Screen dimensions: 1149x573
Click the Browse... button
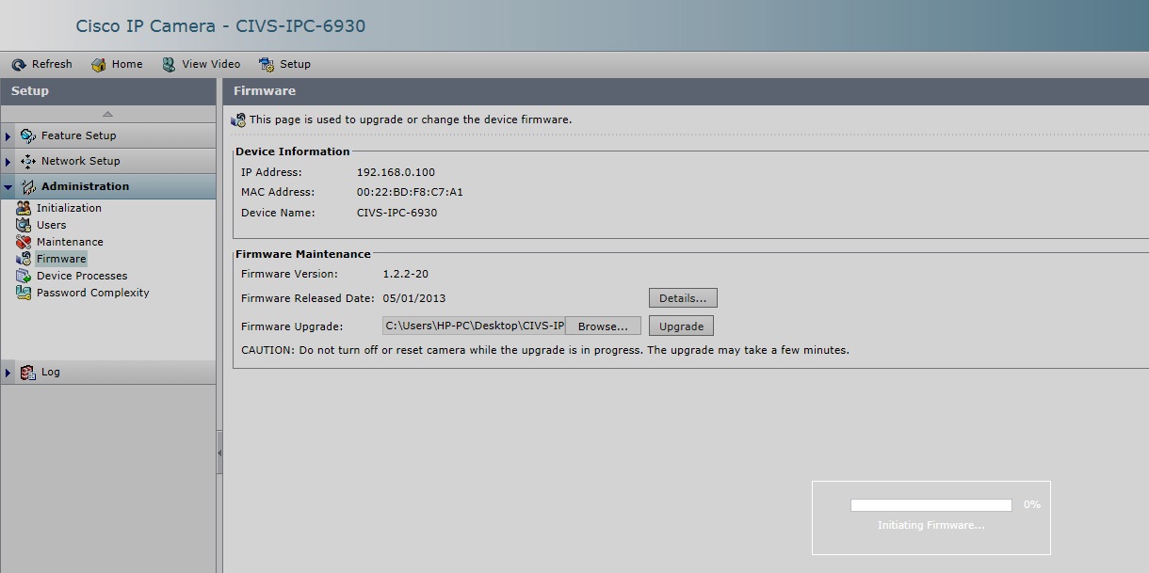[x=603, y=326]
